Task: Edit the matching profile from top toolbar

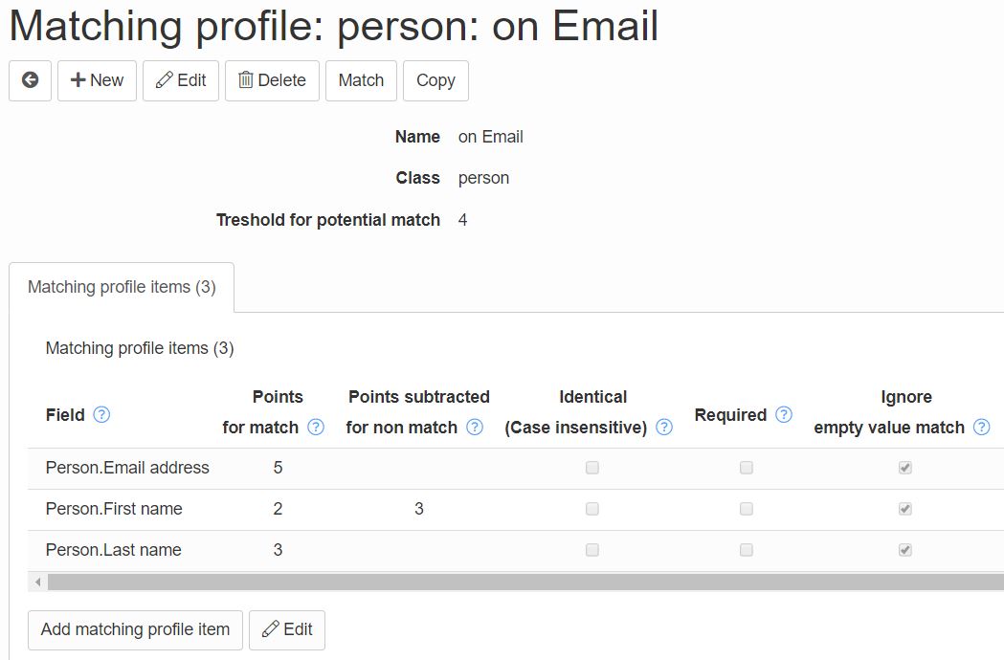Action: 181,80
